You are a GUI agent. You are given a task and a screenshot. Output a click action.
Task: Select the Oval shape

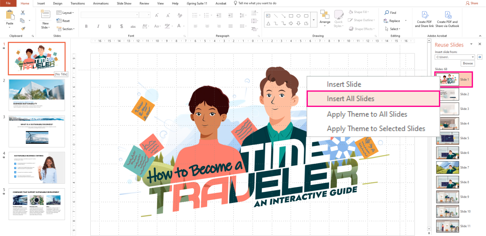pyautogui.click(x=298, y=16)
